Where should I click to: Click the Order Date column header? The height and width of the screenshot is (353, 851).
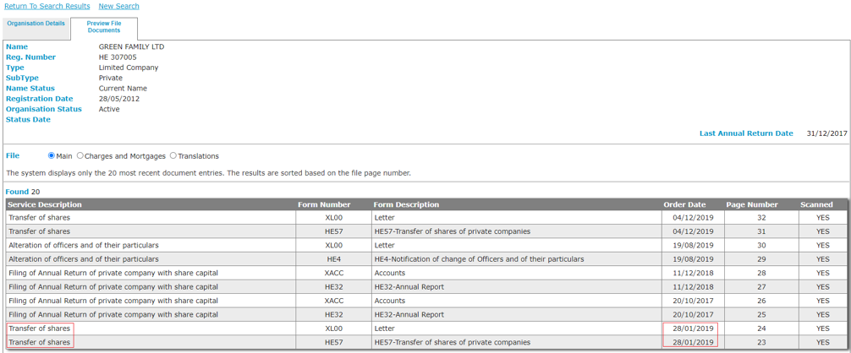[x=684, y=204]
